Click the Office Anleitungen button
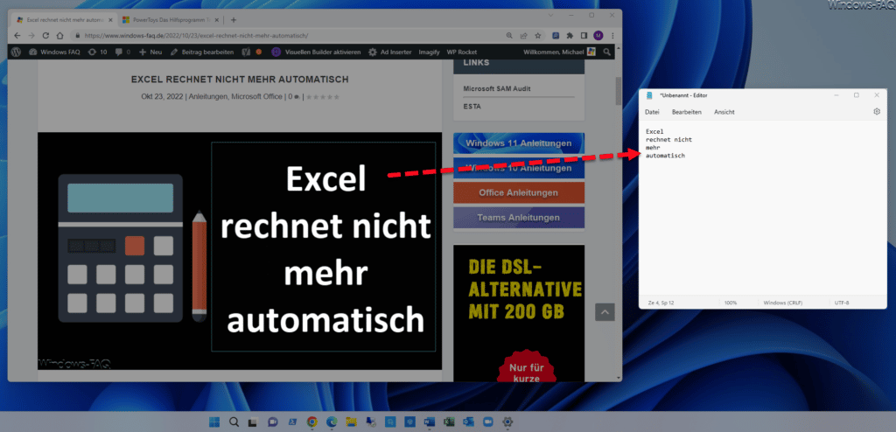The width and height of the screenshot is (896, 432). tap(519, 192)
